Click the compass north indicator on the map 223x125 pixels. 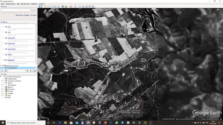[218, 10]
